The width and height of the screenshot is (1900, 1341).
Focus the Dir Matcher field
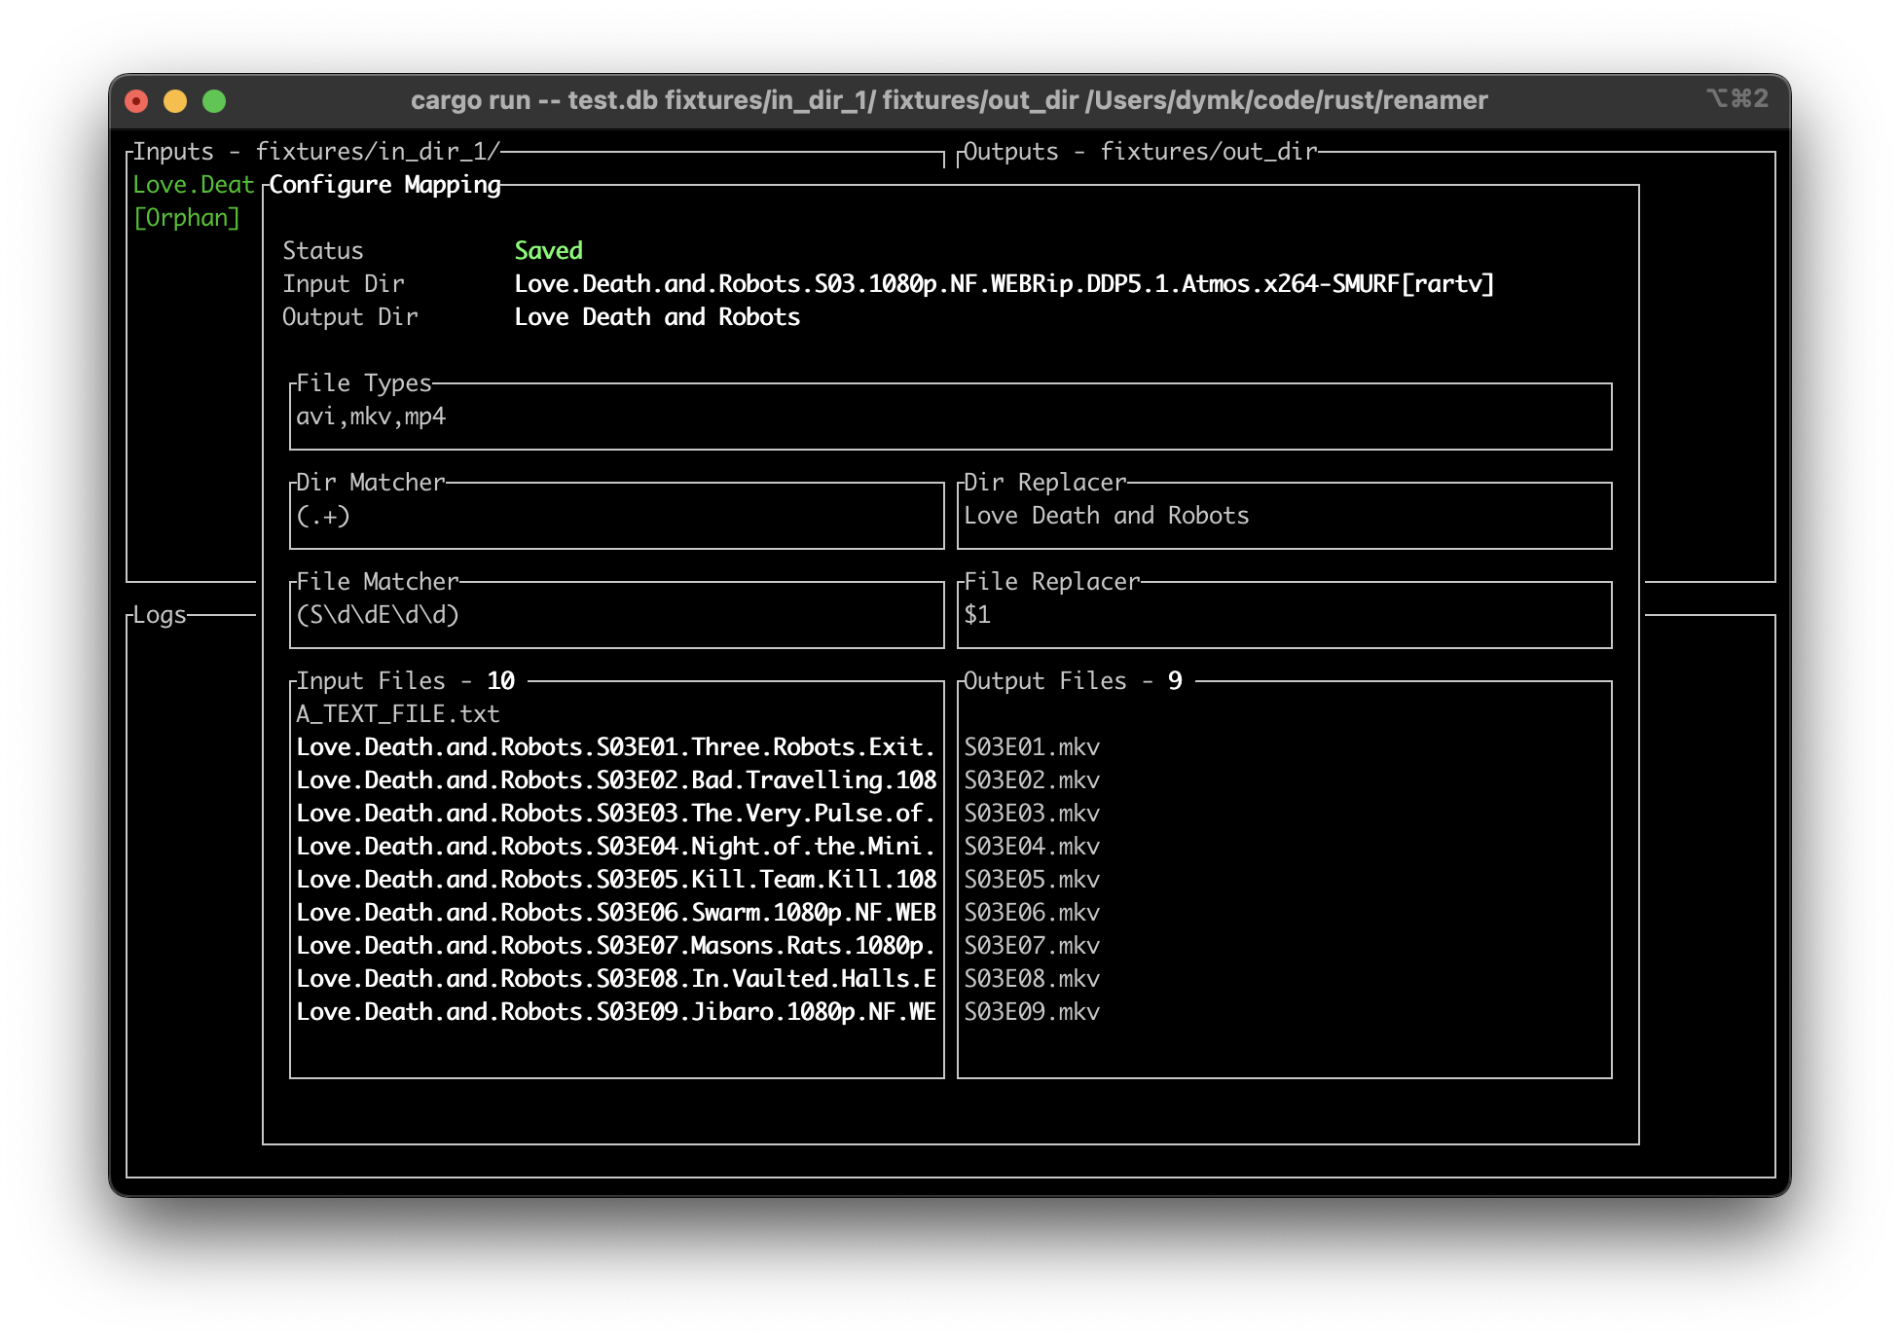click(616, 517)
